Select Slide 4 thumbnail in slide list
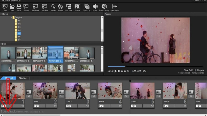This screenshot has height=116, width=207. pyautogui.click(x=110, y=90)
